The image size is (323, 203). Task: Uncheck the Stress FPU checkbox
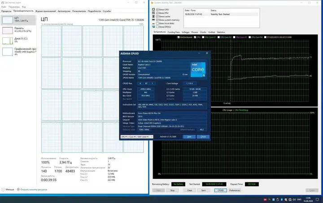[157, 13]
